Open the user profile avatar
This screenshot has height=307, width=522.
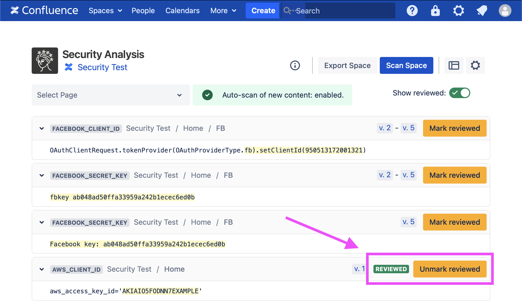pos(505,11)
